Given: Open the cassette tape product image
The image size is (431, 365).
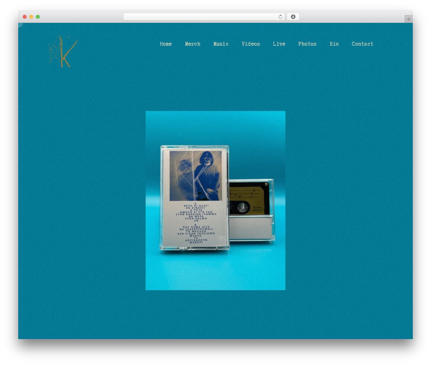Looking at the screenshot, I should [x=215, y=200].
